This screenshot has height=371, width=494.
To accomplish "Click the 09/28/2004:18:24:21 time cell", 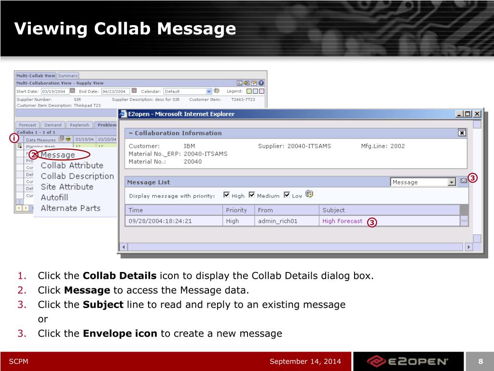I will [174, 221].
